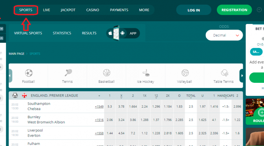Click the England flag icon
Screen dimensions: 264x146
coord(24,95)
